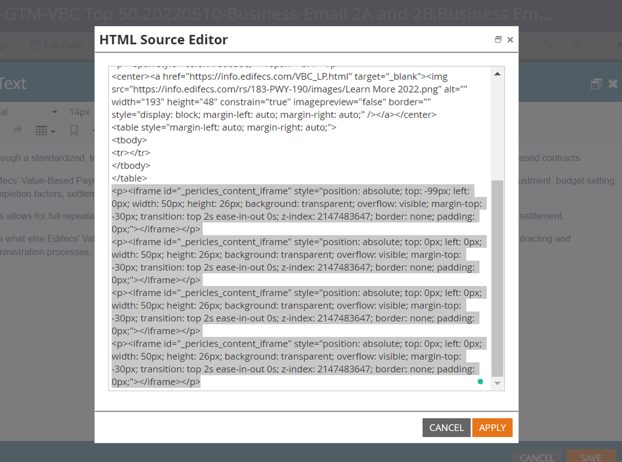Click the redo arrow in top toolbar
The height and width of the screenshot is (462, 622).
tap(577, 45)
